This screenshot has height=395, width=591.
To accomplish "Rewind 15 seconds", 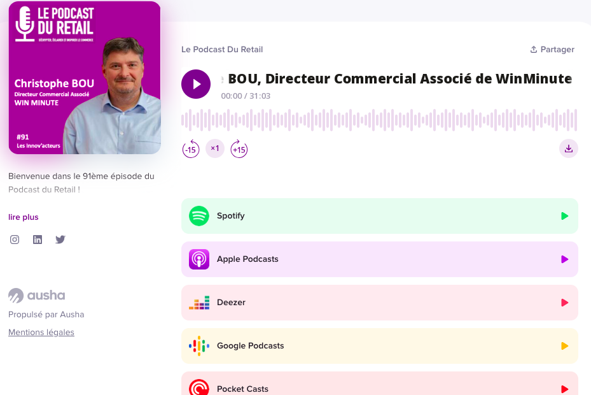I will [x=191, y=149].
